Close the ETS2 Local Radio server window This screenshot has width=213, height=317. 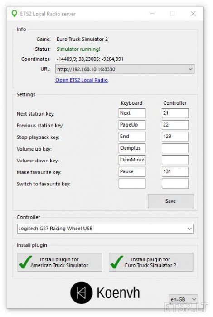[193, 14]
